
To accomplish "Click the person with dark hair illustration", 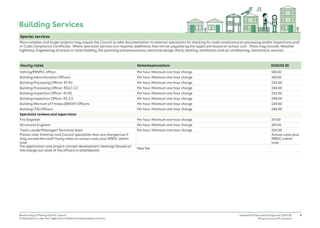I will coord(265,21).
